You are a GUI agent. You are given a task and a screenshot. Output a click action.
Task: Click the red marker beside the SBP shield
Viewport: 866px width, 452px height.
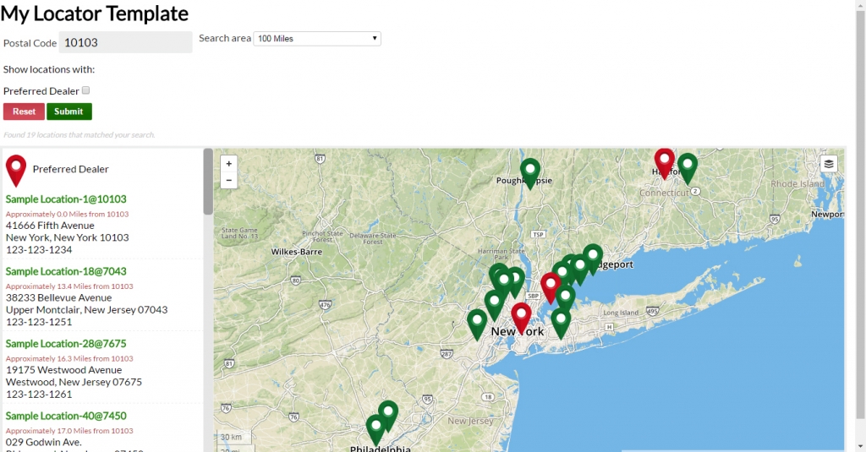tap(551, 287)
